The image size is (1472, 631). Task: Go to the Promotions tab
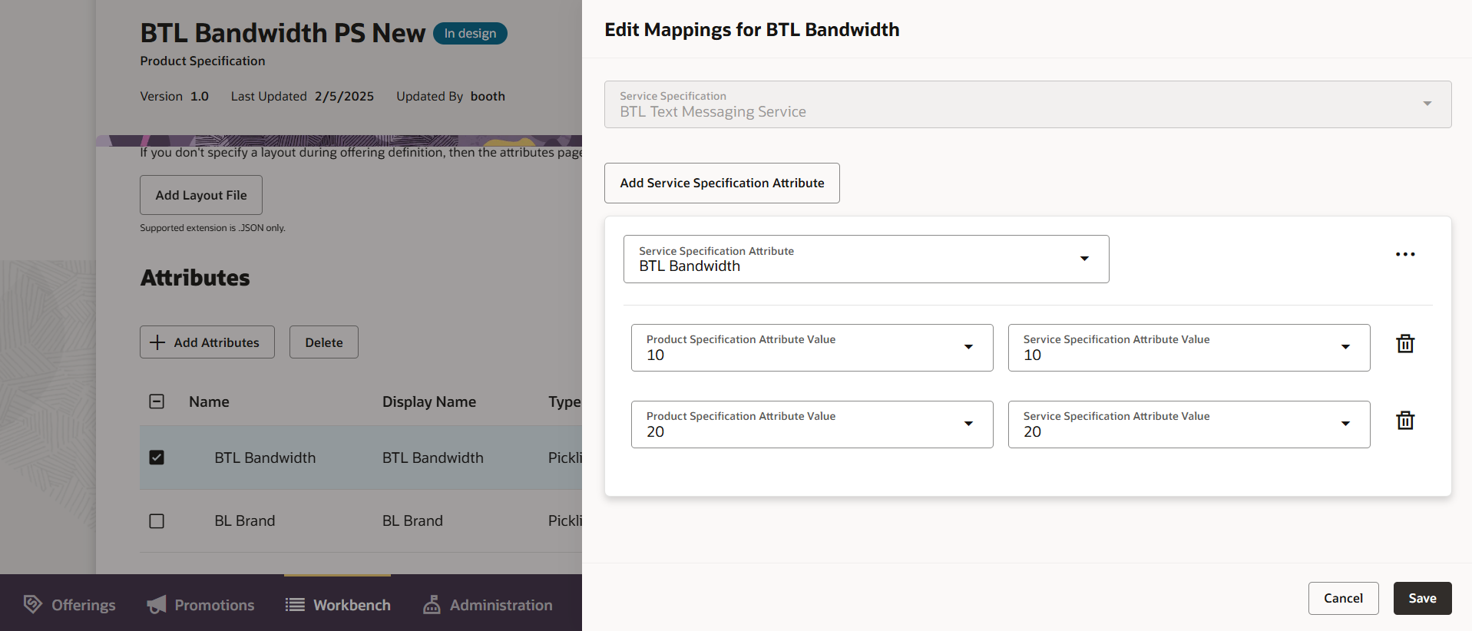click(213, 605)
